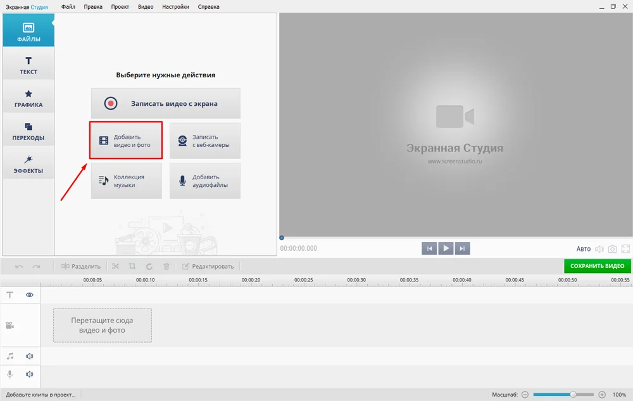
Task: Click the music track note icon
Action: pyautogui.click(x=10, y=356)
